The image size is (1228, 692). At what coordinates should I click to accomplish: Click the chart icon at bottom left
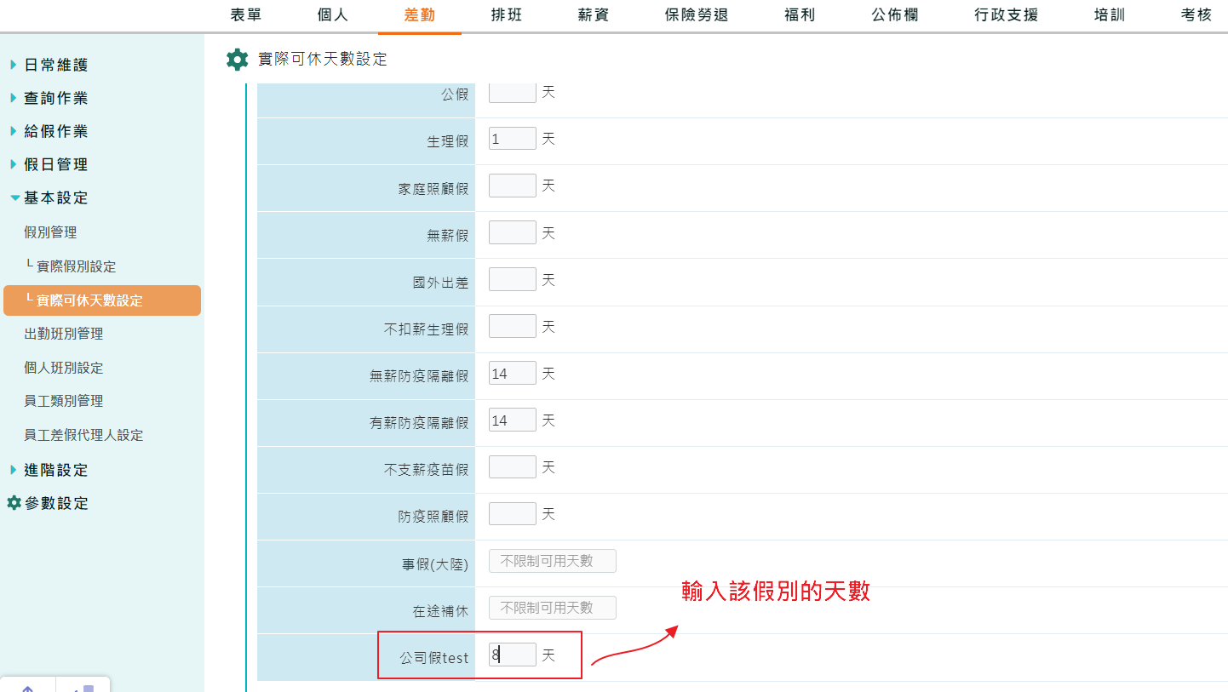(x=83, y=686)
